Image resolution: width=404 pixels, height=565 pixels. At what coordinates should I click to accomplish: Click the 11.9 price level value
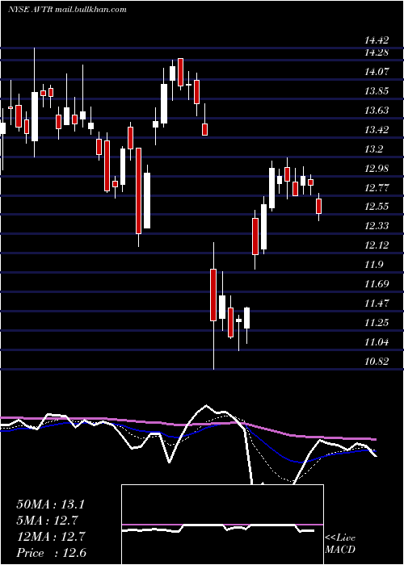click(374, 265)
